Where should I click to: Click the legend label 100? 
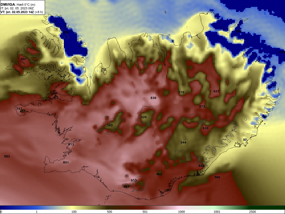[x=74, y=212]
